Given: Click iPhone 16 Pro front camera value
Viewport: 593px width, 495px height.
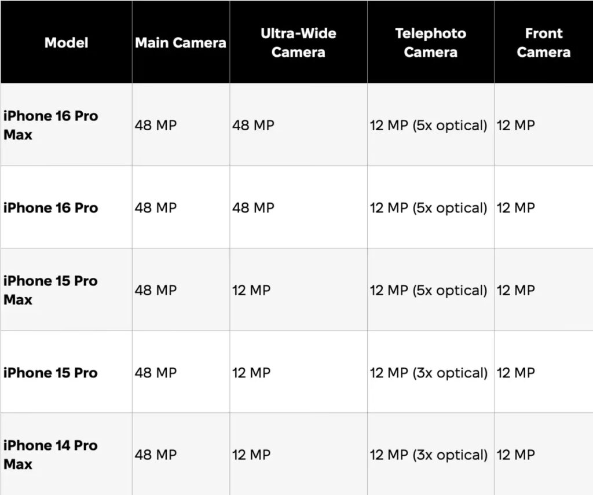Looking at the screenshot, I should tap(515, 208).
